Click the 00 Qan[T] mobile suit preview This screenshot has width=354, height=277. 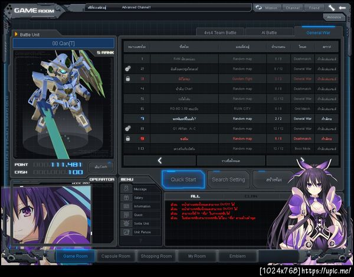point(64,104)
